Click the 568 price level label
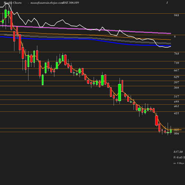 coord(176,88)
